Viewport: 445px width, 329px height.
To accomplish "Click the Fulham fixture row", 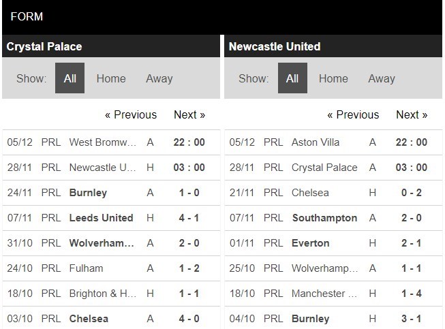I will 86,268.
